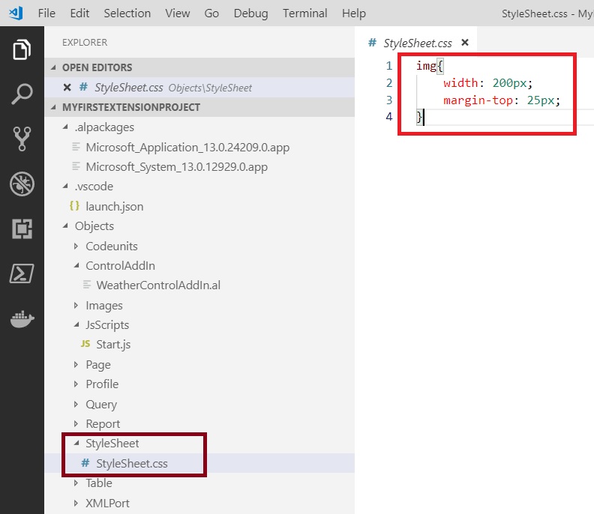Open the Explorer view in activity bar
The image size is (594, 514).
(x=22, y=50)
